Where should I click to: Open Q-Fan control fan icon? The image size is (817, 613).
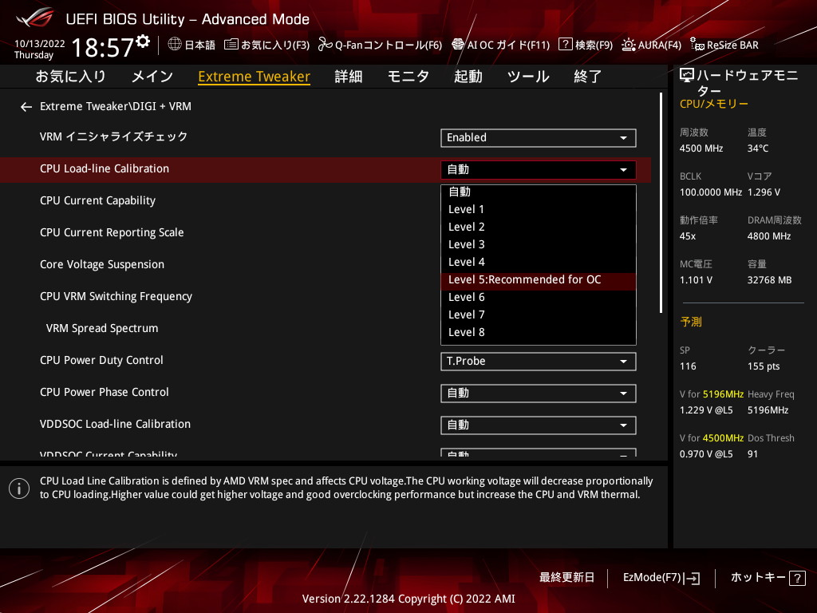tap(326, 45)
